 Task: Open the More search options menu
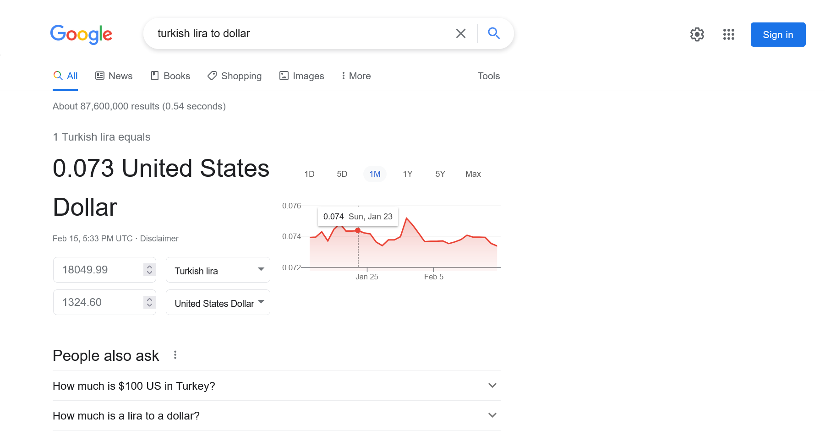(355, 76)
